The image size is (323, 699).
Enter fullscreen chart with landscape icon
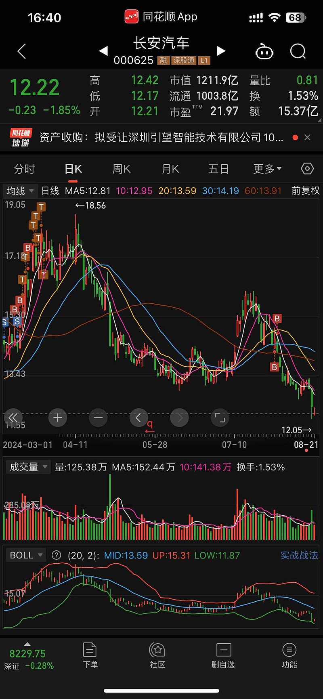[x=220, y=418]
